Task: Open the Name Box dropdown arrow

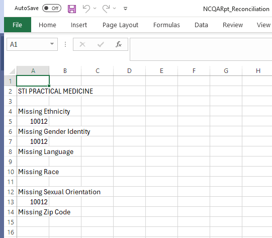Action: 52,44
